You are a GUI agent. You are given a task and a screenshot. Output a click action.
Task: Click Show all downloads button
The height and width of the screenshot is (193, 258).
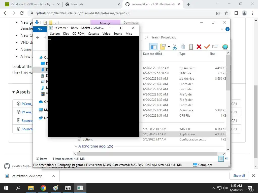(239, 176)
